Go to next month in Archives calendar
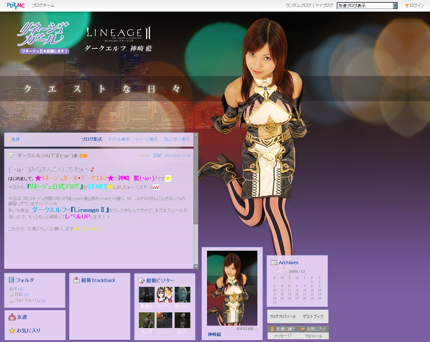430x342 pixels. (322, 271)
